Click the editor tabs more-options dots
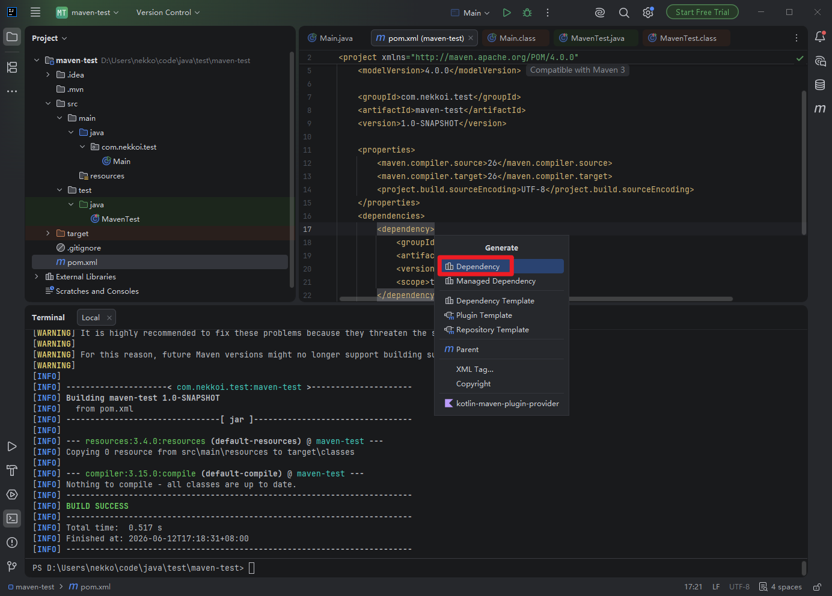 (797, 38)
